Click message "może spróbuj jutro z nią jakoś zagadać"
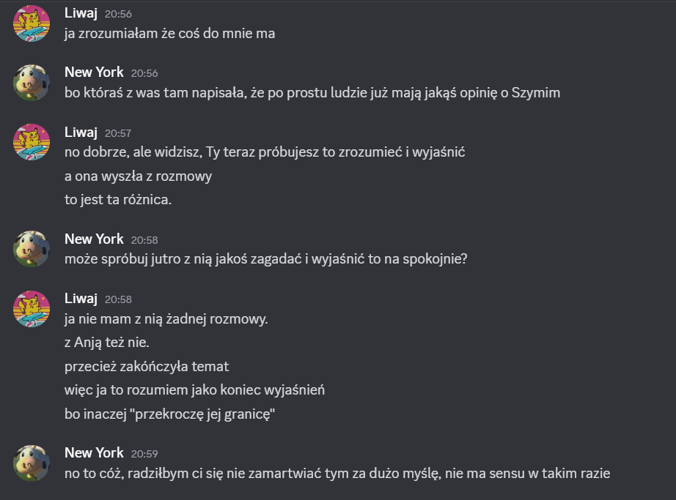 [266, 259]
